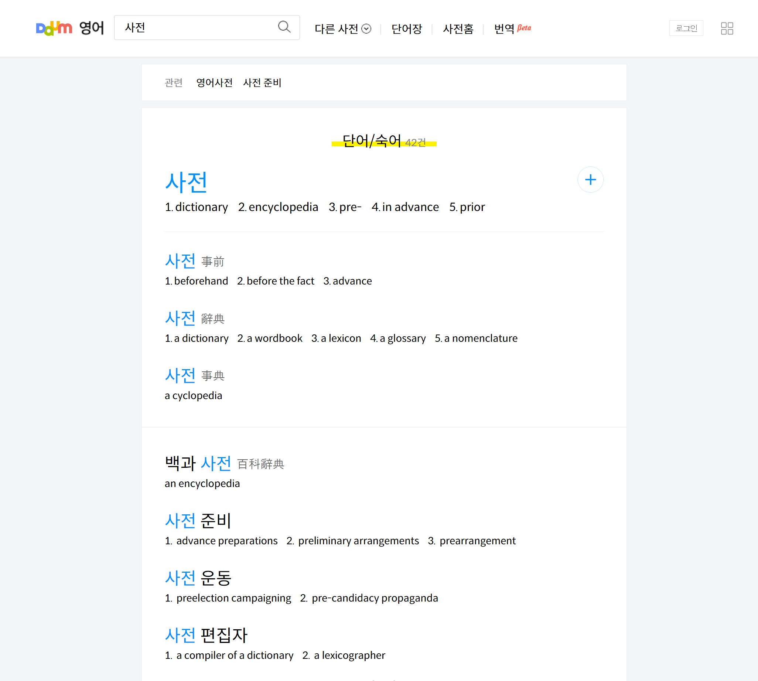758x681 pixels.
Task: Click the plus icon to save the word
Action: (590, 180)
